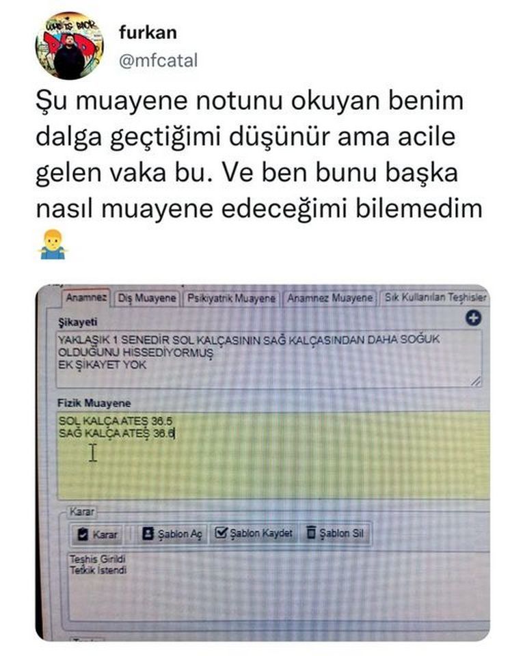
Task: Click the Şablon Kaydet checkmark icon
Action: pyautogui.click(x=221, y=532)
